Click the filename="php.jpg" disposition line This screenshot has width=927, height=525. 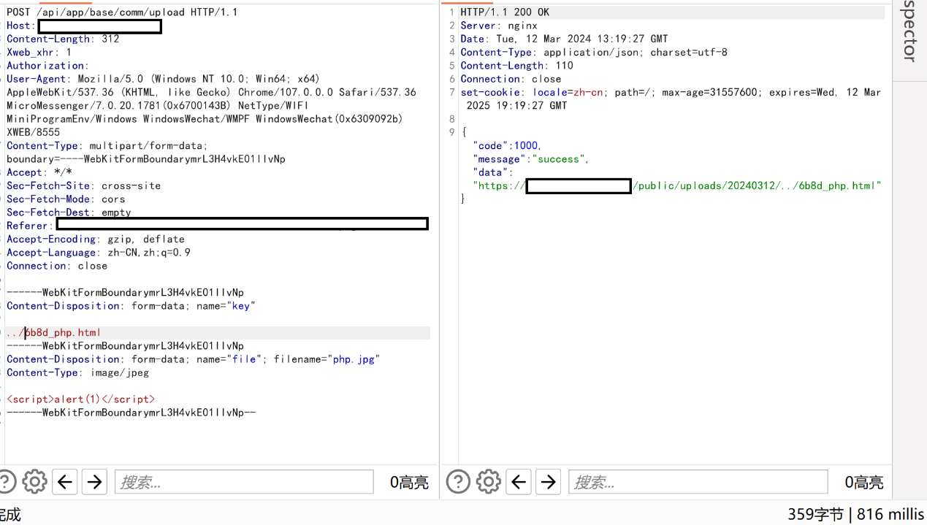[x=194, y=359]
